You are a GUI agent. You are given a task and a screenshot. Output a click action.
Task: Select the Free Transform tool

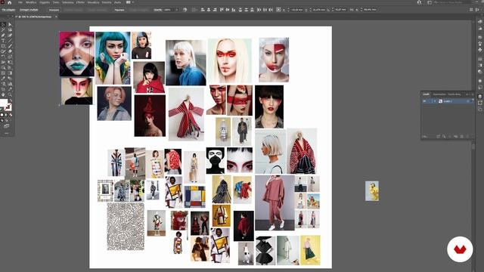click(10, 62)
